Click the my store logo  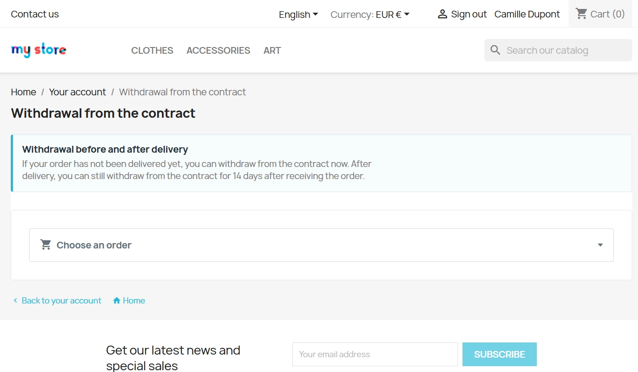click(39, 51)
